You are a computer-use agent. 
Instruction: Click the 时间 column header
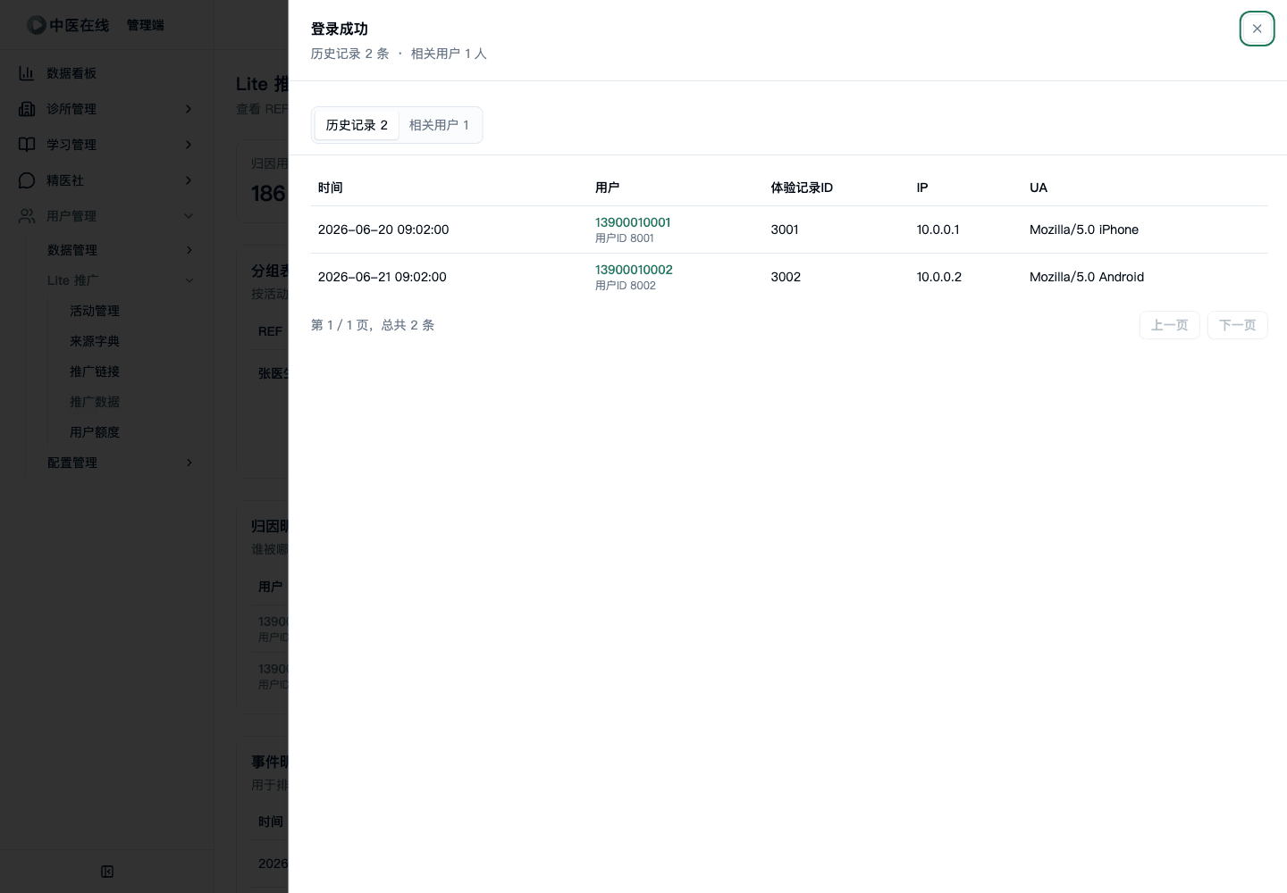[331, 188]
